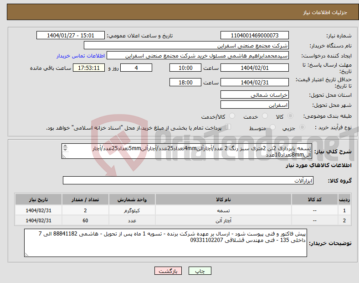
Task: Toggle the اسناد خزانه اسلامی payment checkbox
Action: click(228, 126)
